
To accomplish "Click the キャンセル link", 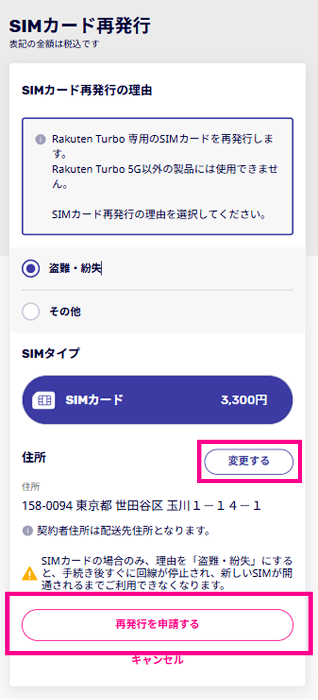I will click(x=157, y=660).
